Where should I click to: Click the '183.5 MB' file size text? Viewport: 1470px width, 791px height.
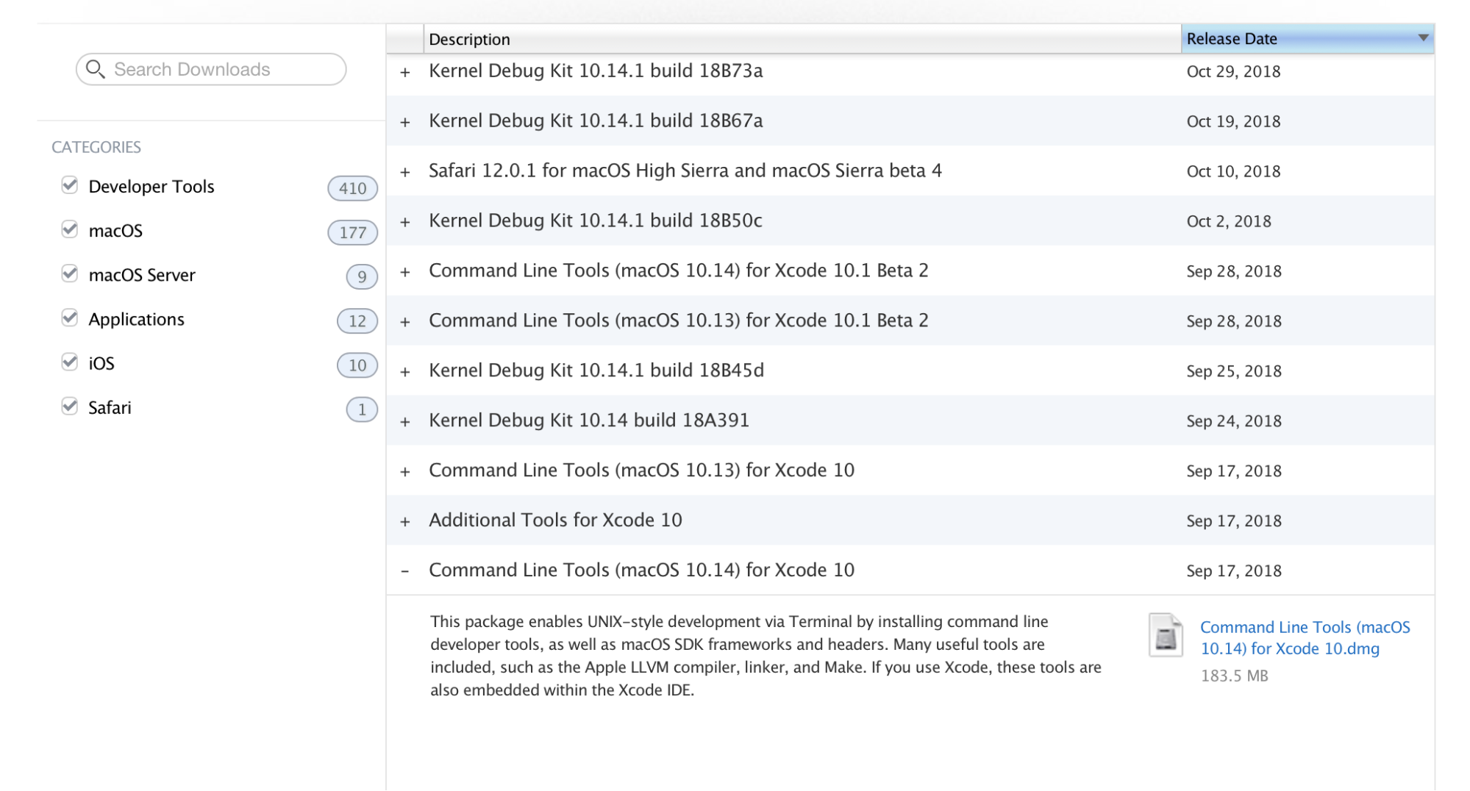click(1235, 676)
